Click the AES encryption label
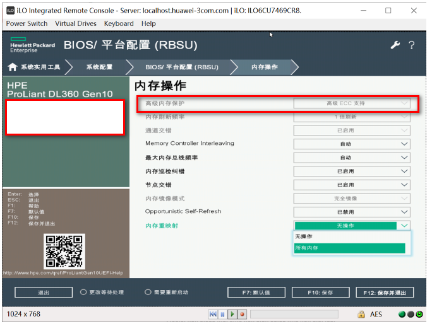The image size is (432, 324). pos(376,314)
